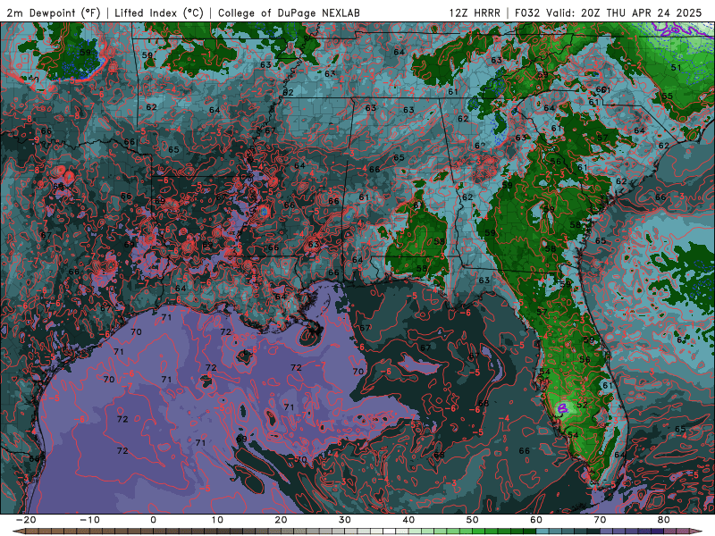The image size is (715, 536).
Task: Click the -20 label on the color scale
Action: [26, 520]
